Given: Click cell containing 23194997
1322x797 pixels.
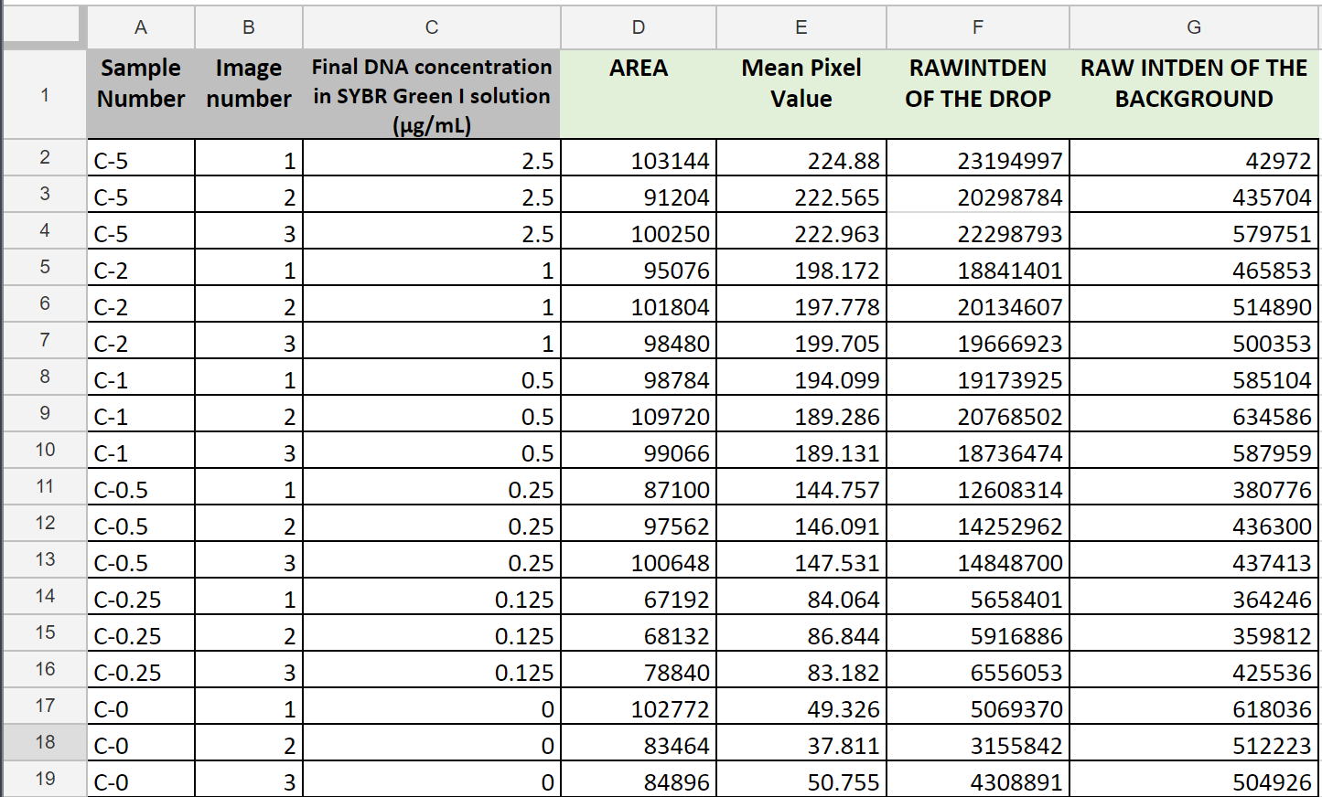Looking at the screenshot, I should coord(977,161).
